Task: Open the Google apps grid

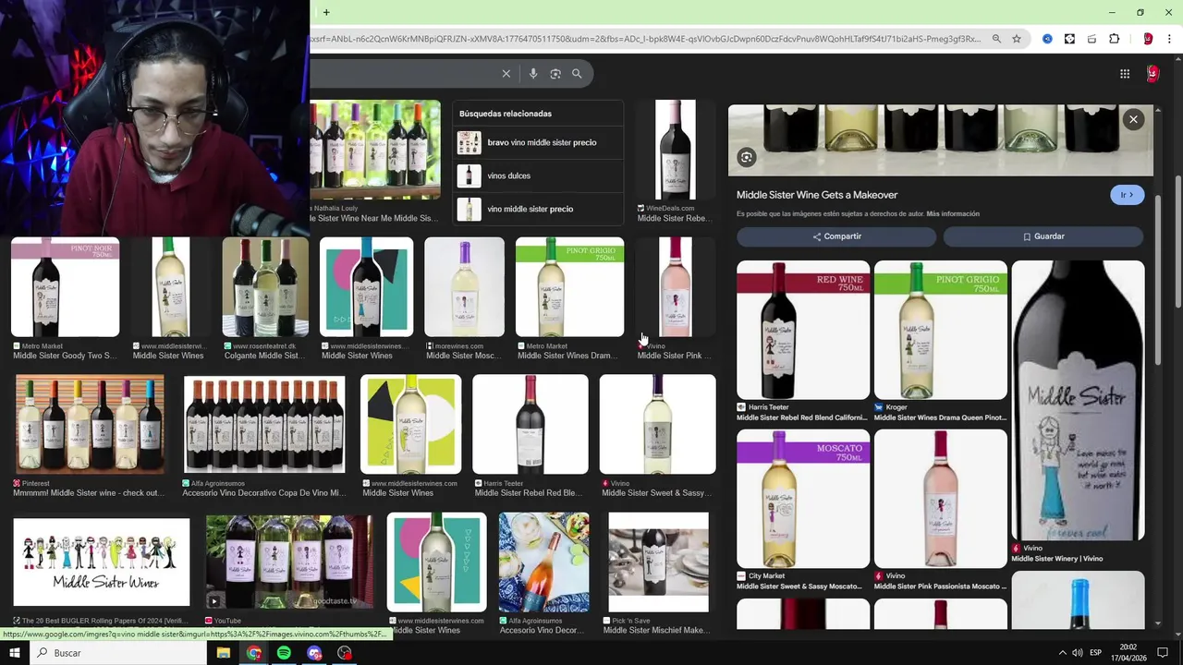Action: pyautogui.click(x=1125, y=74)
